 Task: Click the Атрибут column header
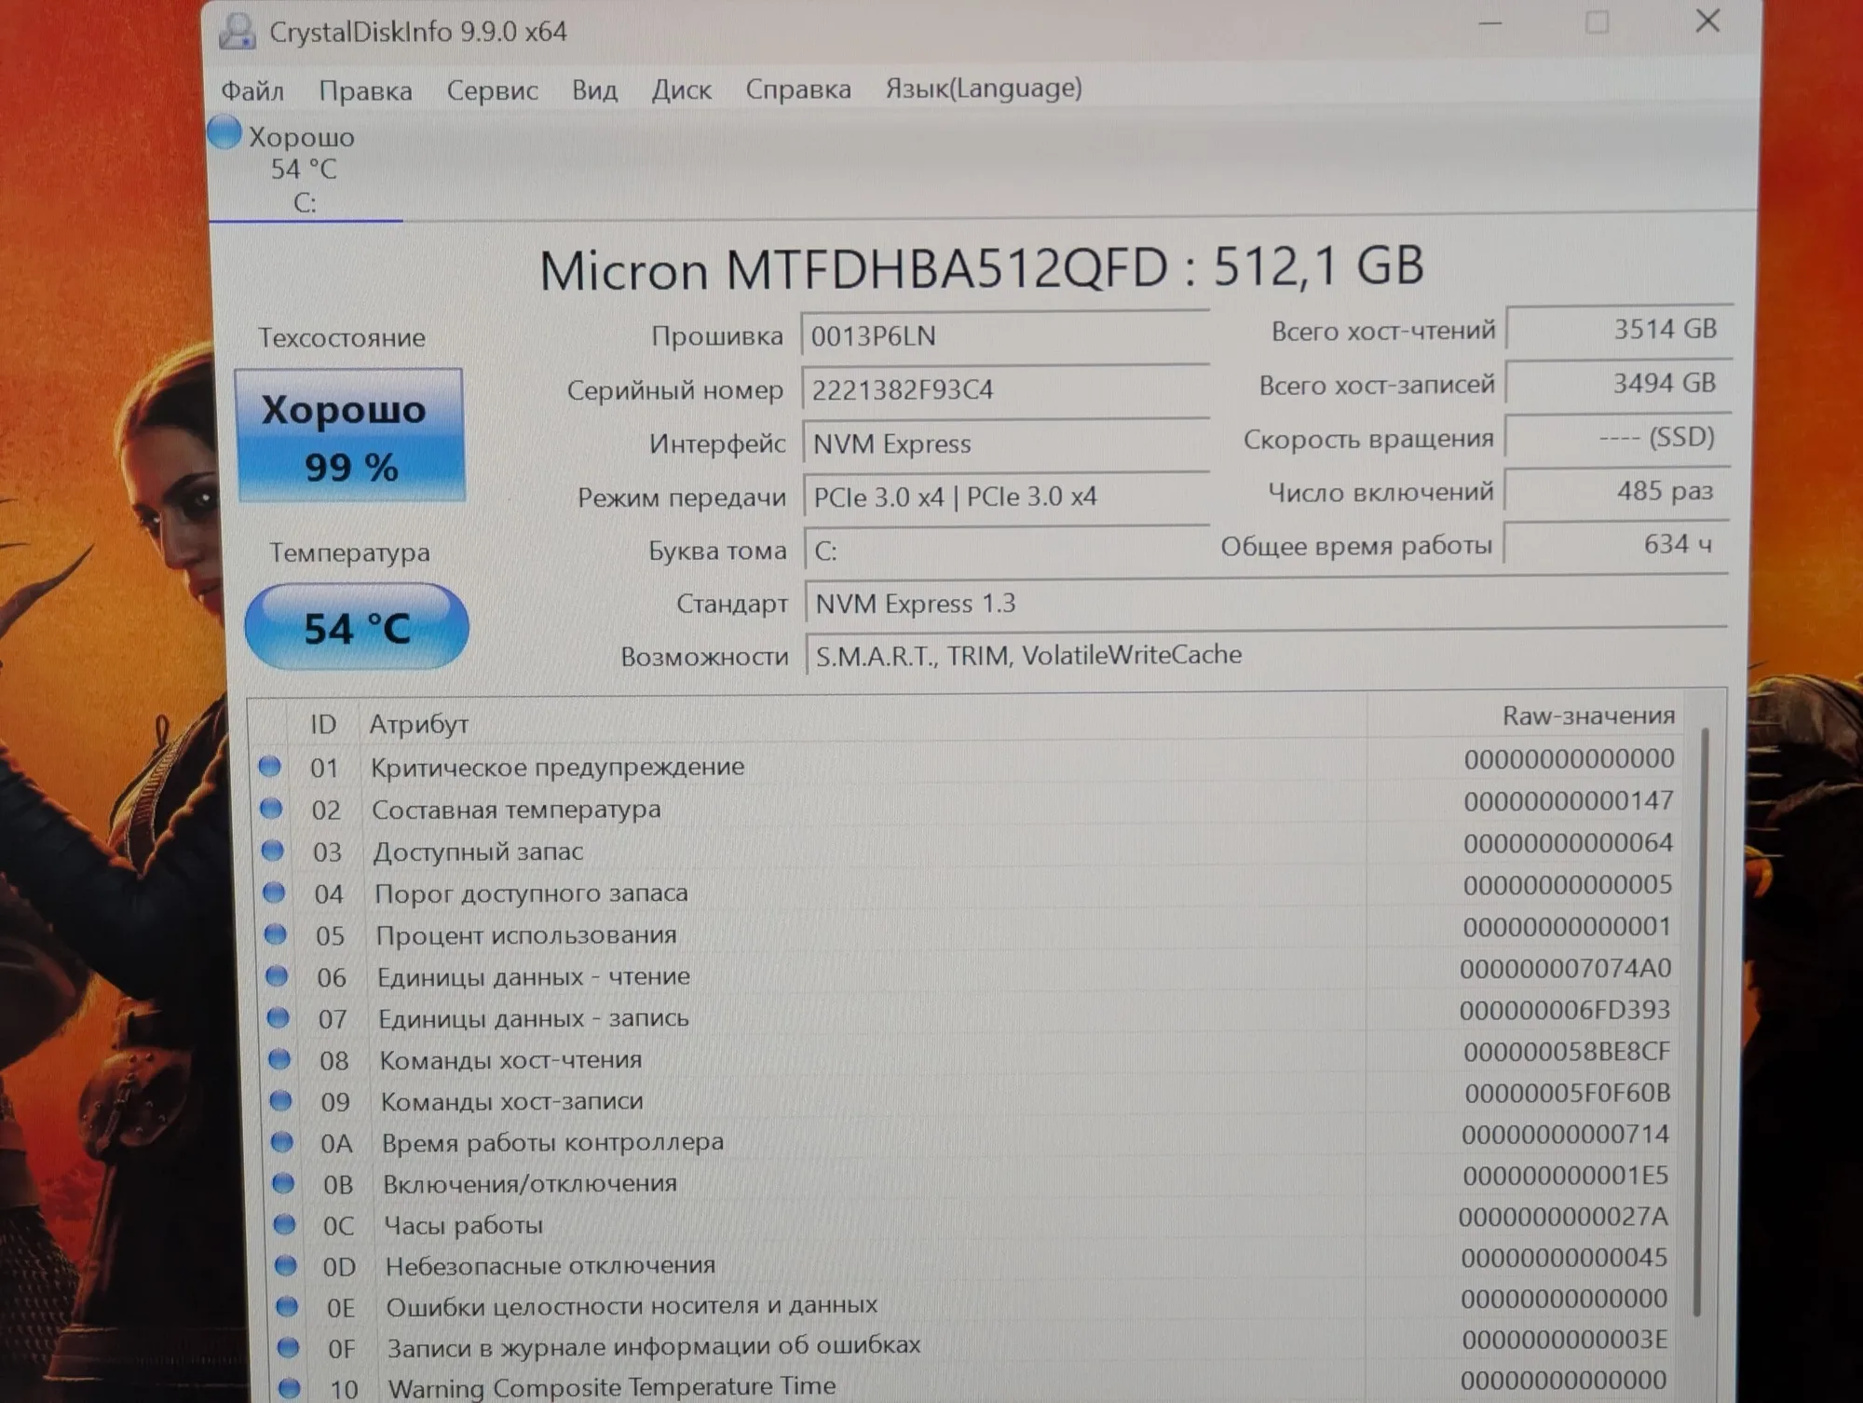click(418, 724)
